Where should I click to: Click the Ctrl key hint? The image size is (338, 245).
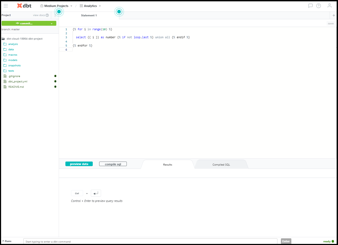click(77, 193)
